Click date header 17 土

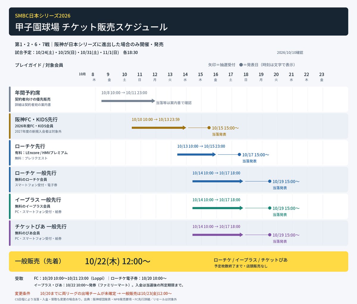[x=231, y=77]
